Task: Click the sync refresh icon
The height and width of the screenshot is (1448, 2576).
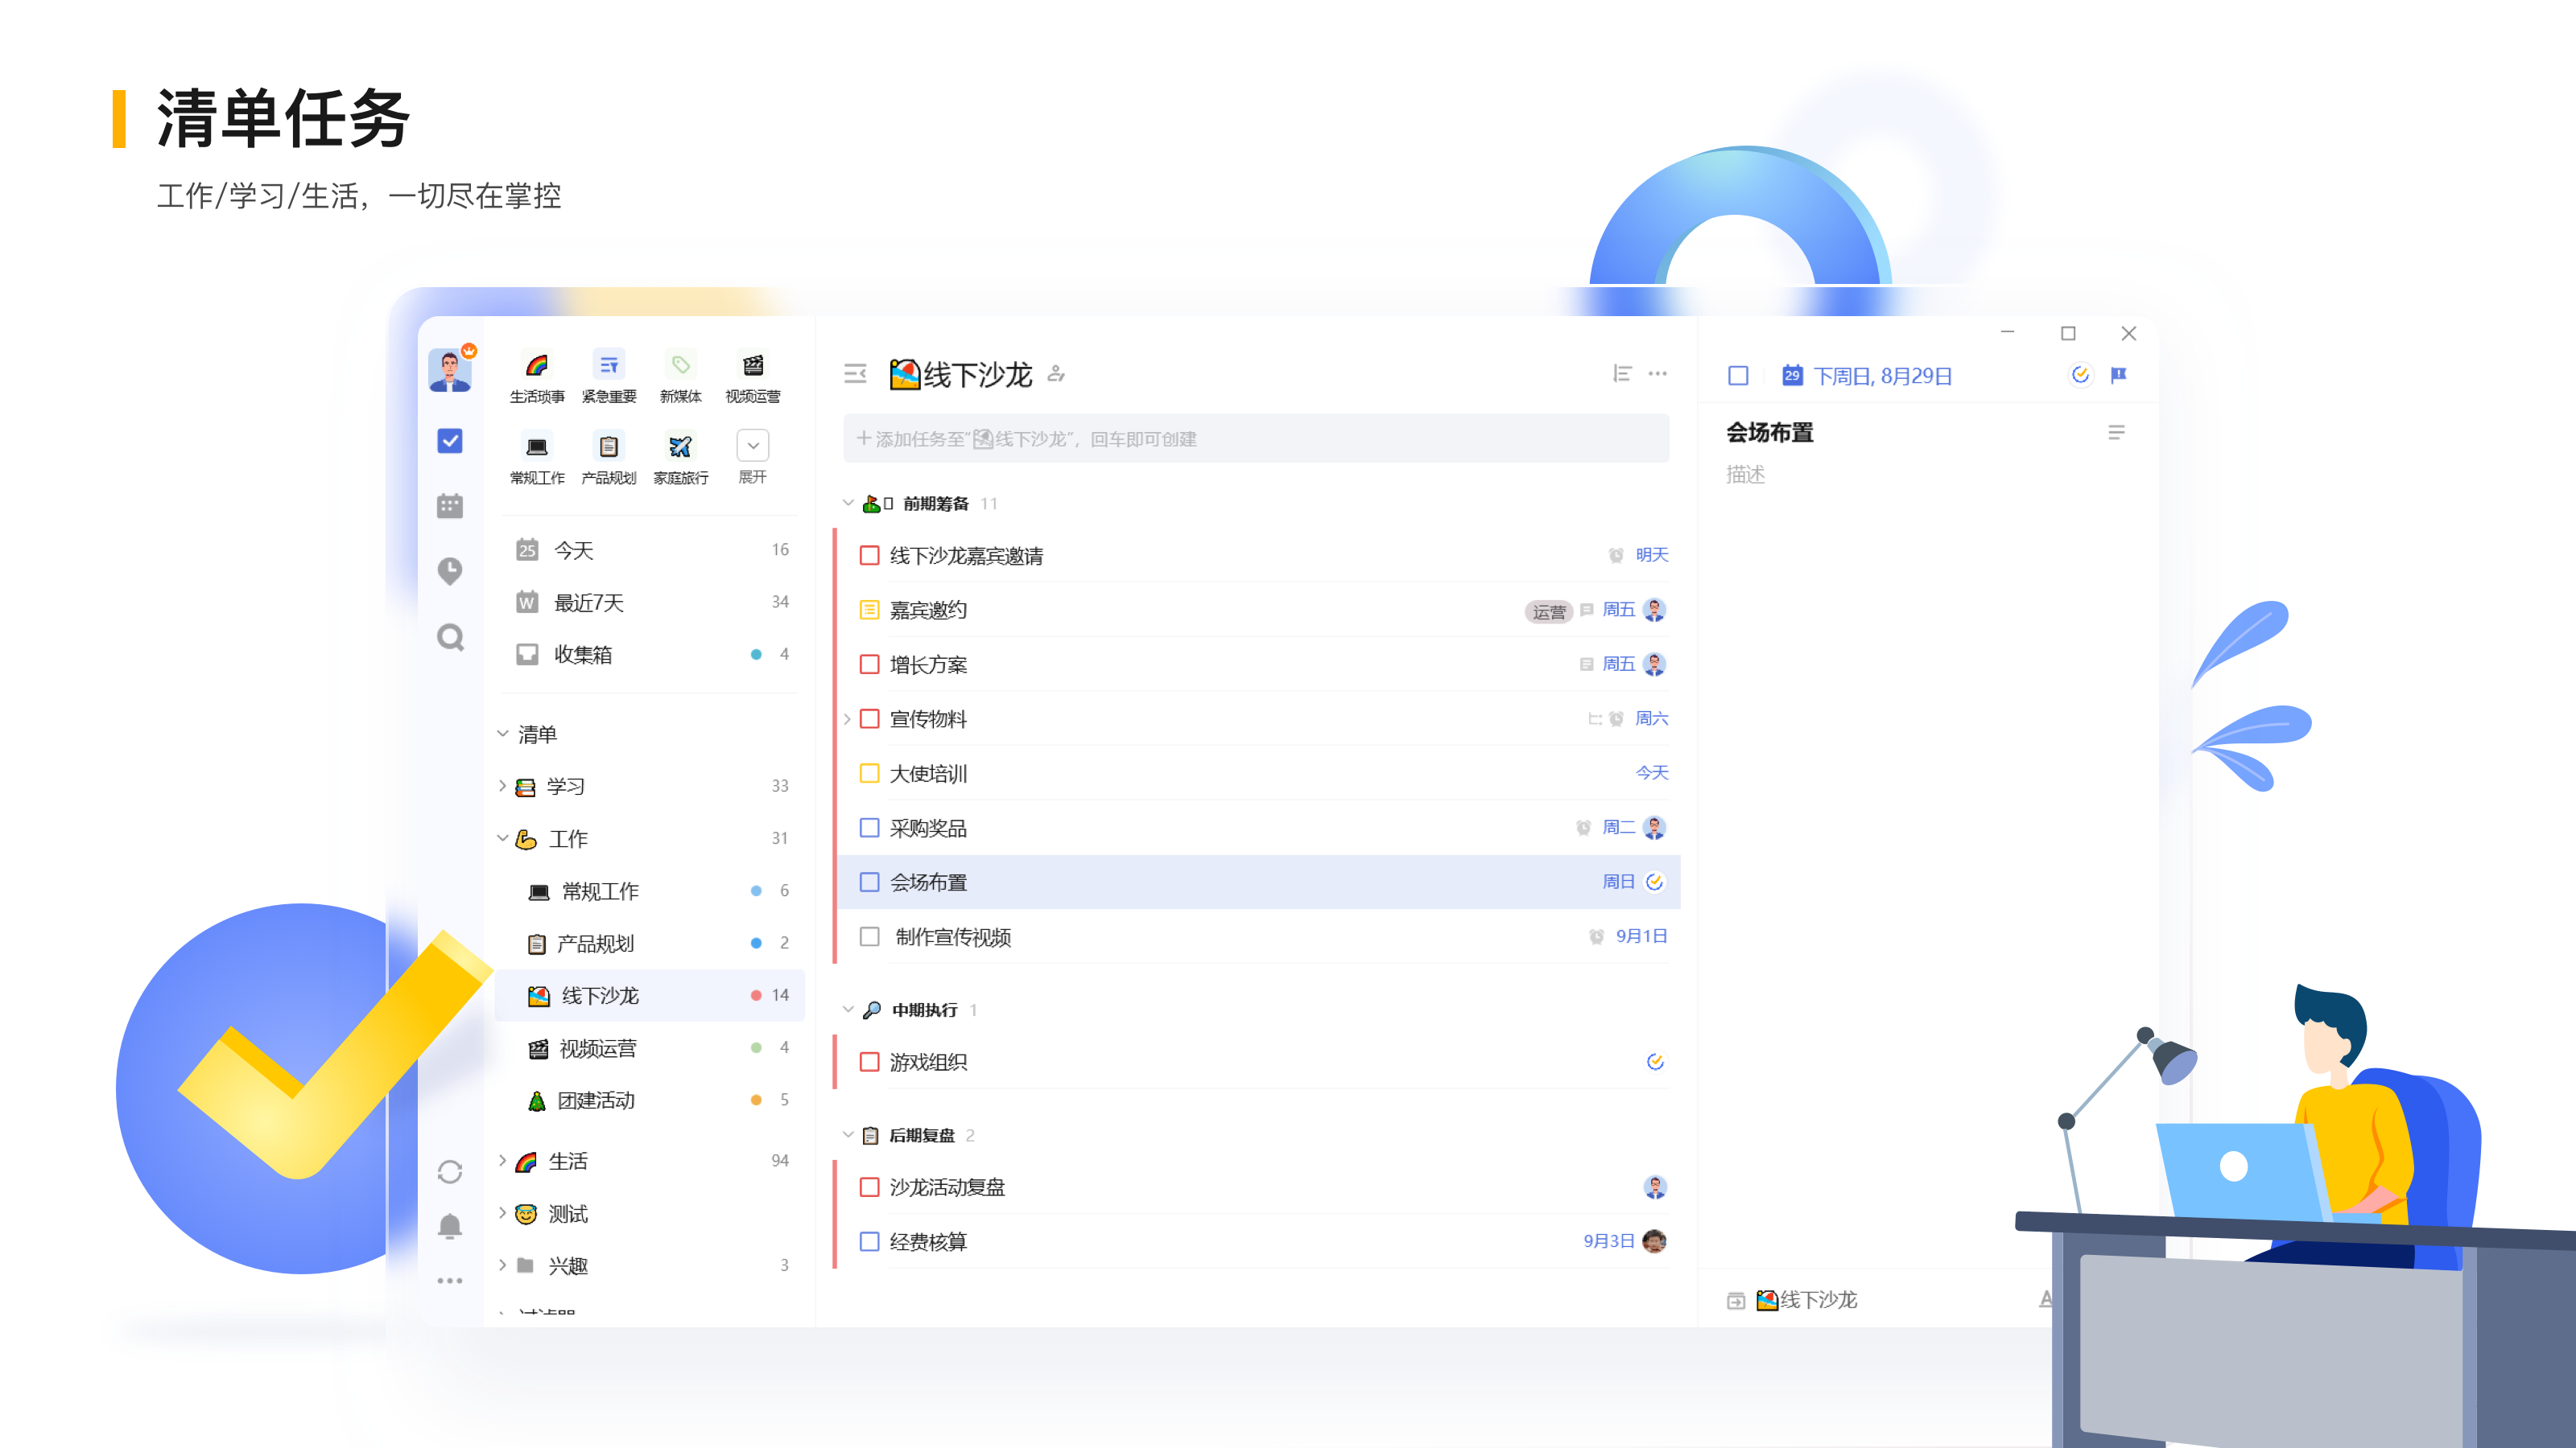Action: pos(450,1171)
